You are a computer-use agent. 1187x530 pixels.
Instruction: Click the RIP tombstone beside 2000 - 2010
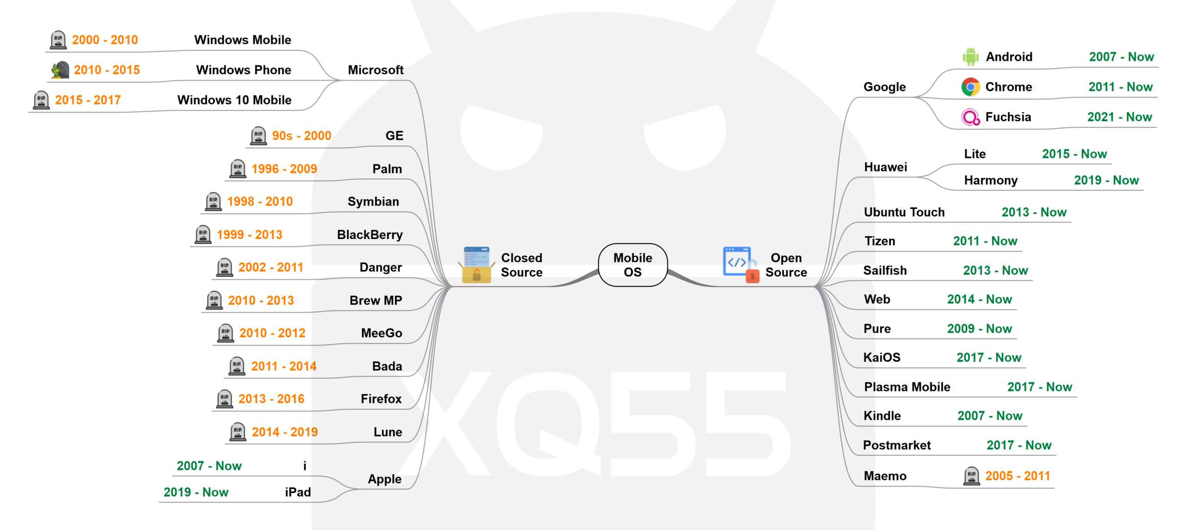(x=58, y=40)
